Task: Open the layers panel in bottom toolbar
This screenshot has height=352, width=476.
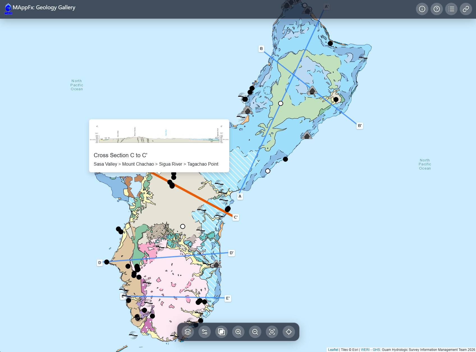Action: point(188,332)
